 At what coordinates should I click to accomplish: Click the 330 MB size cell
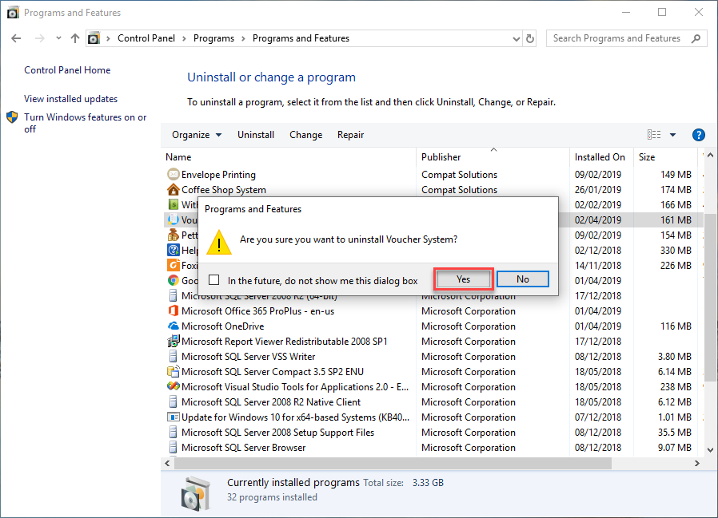pyautogui.click(x=676, y=250)
